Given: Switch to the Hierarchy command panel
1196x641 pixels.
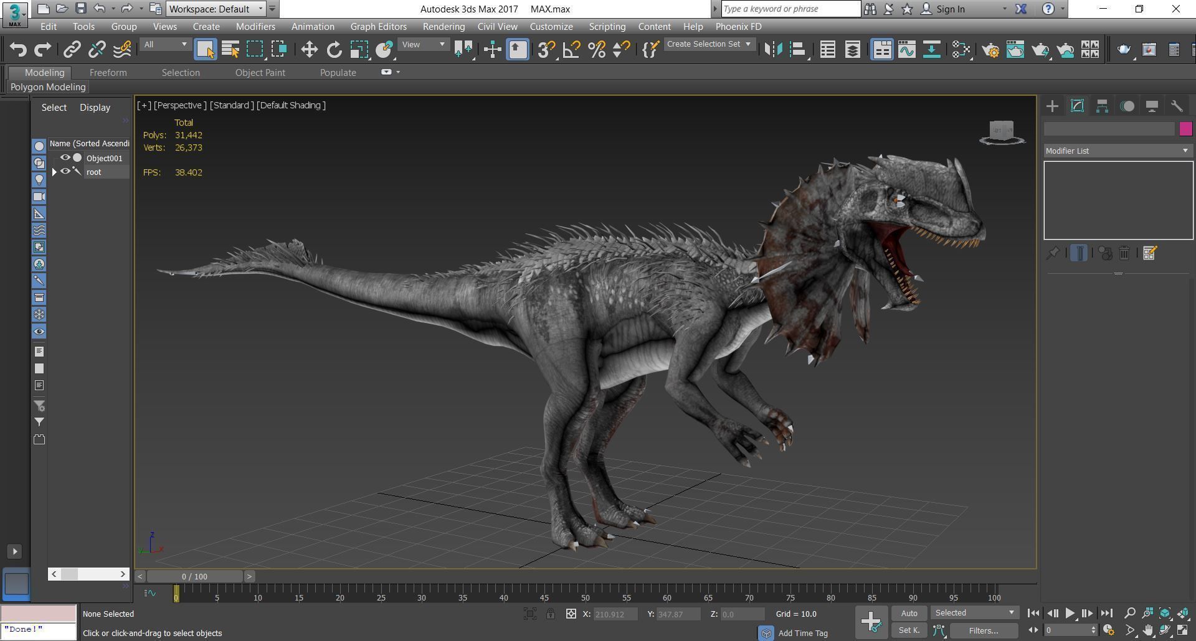Looking at the screenshot, I should (x=1102, y=106).
